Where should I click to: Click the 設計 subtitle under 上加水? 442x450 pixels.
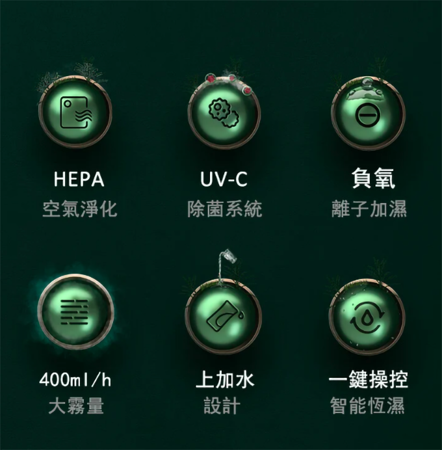coord(222,406)
